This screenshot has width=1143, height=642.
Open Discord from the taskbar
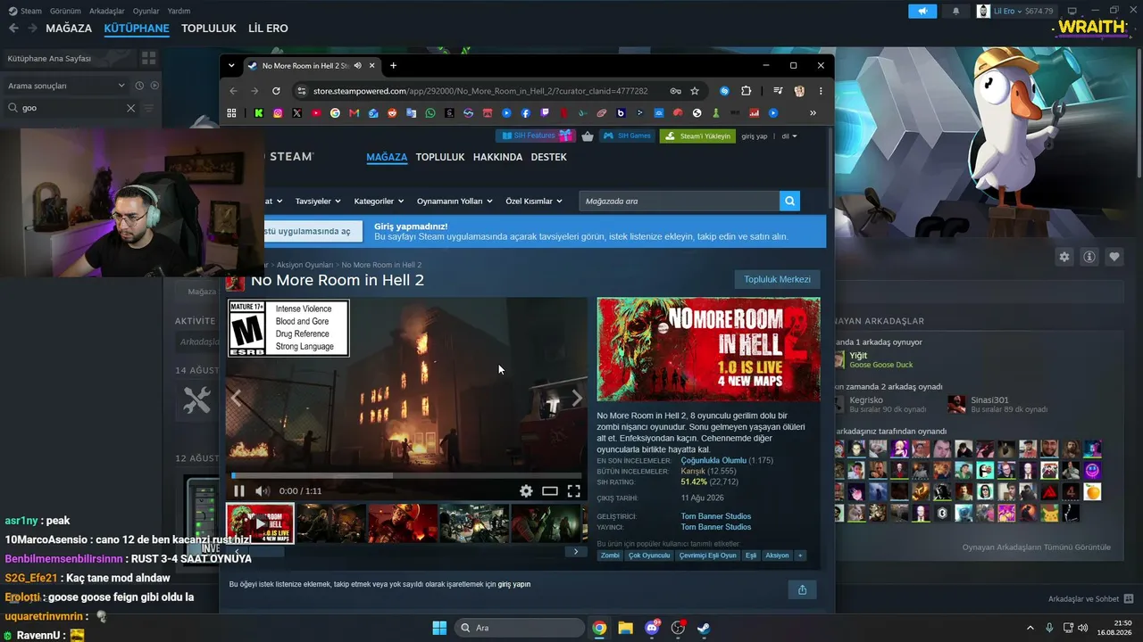click(652, 628)
